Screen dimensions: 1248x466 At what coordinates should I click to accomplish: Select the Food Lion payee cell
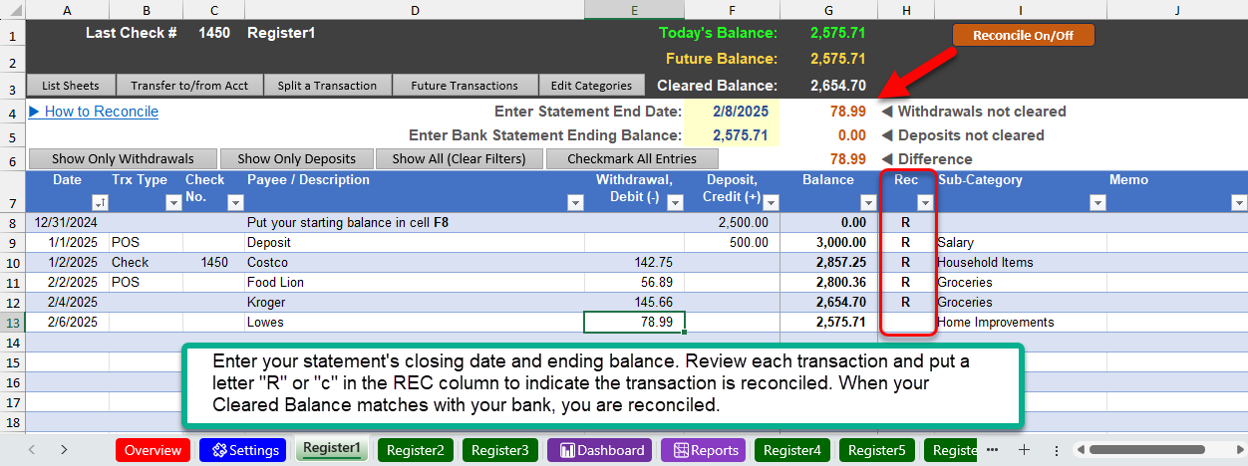414,282
